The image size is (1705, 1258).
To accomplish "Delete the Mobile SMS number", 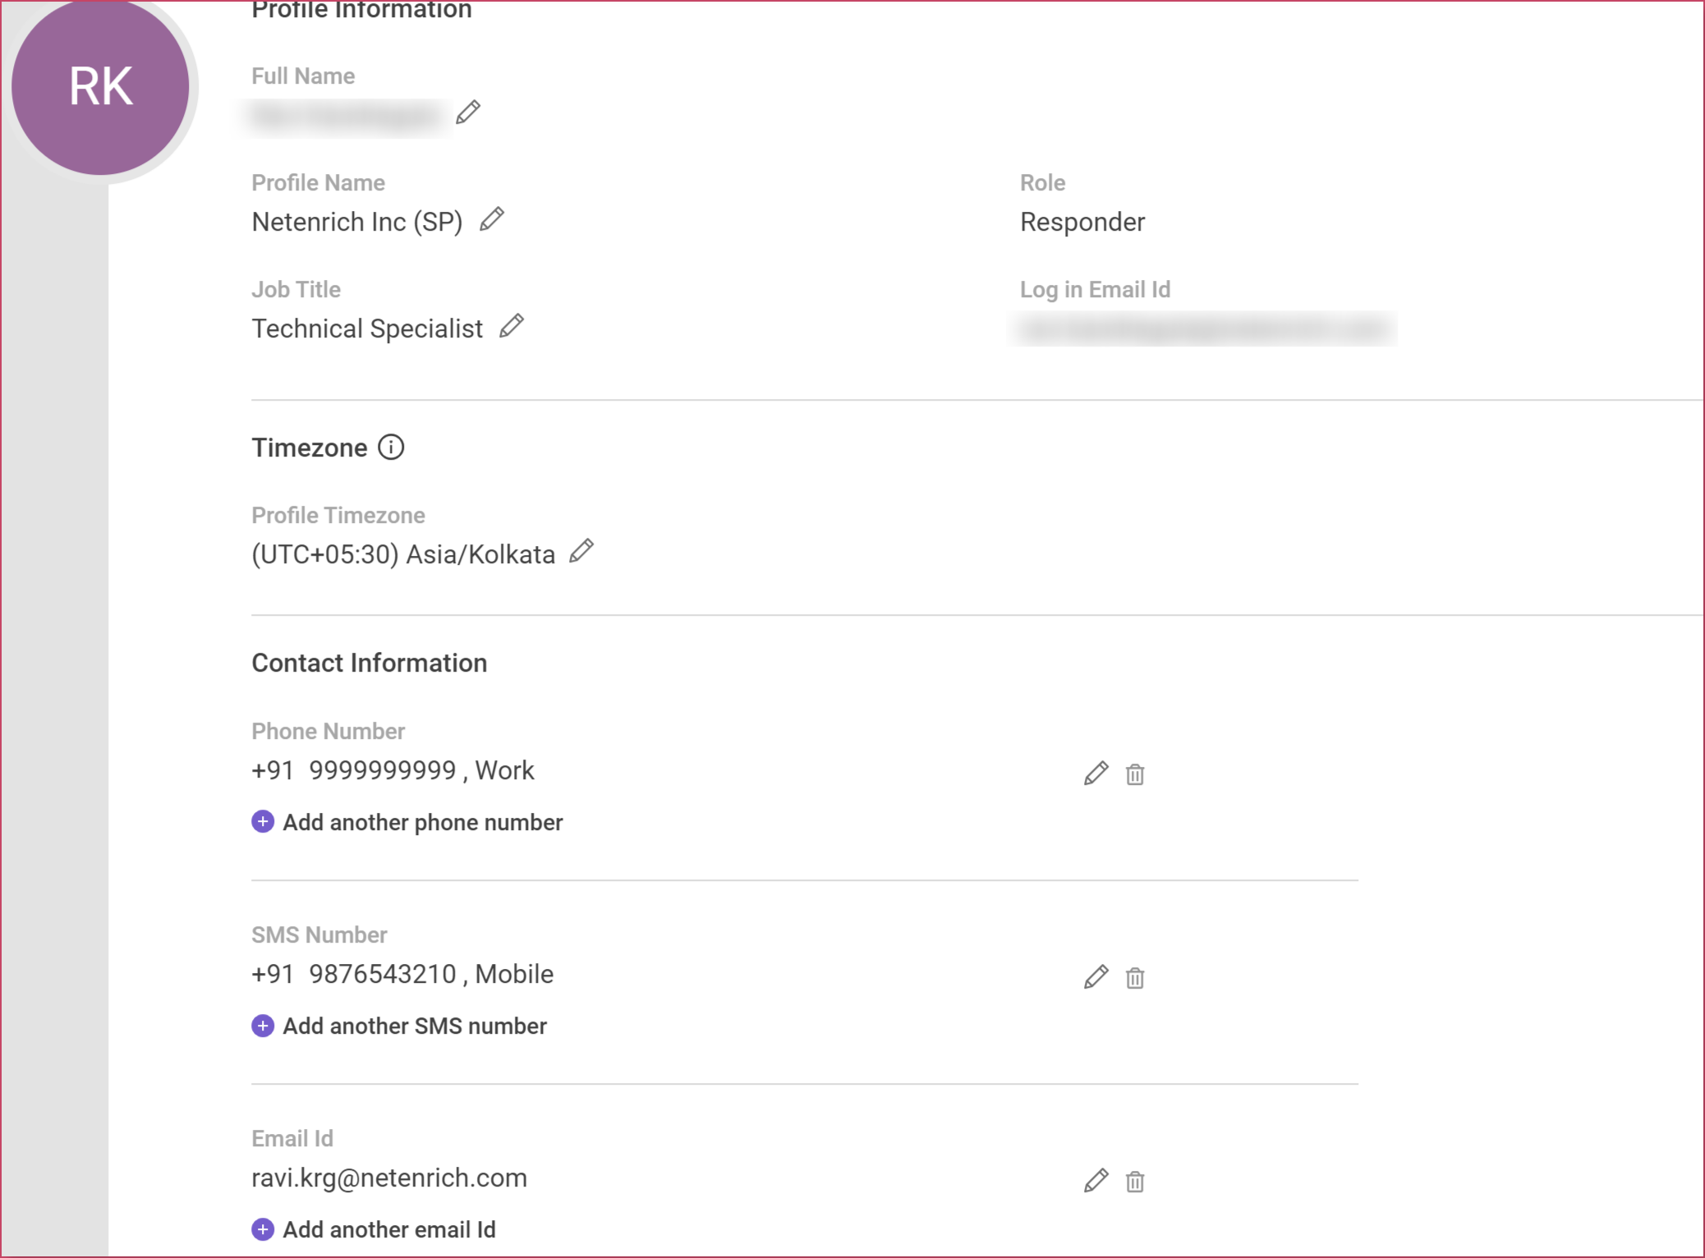I will tap(1135, 978).
